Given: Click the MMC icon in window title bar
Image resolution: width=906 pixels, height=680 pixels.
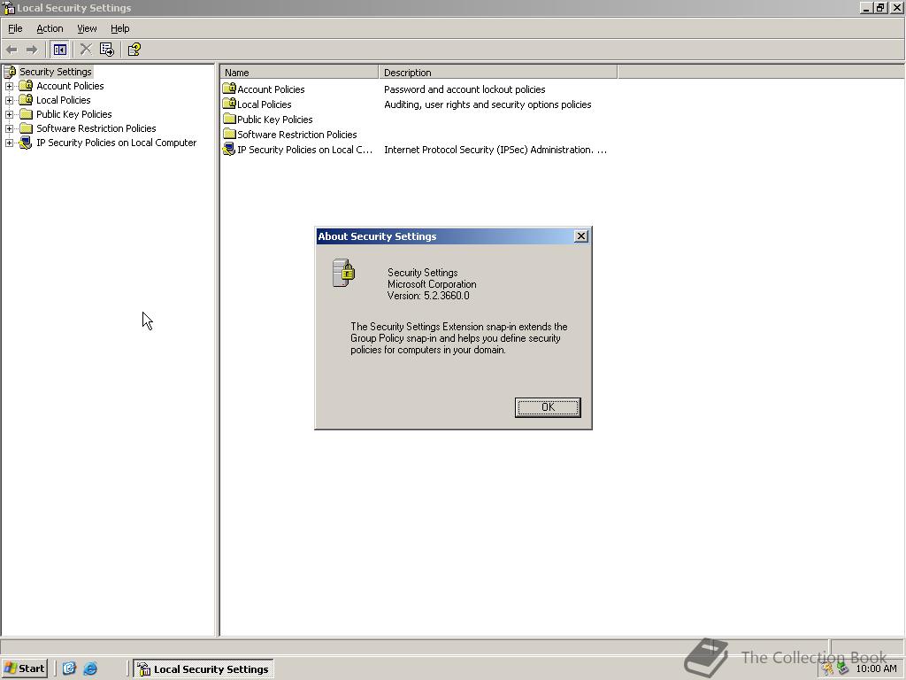Looking at the screenshot, I should (x=9, y=7).
